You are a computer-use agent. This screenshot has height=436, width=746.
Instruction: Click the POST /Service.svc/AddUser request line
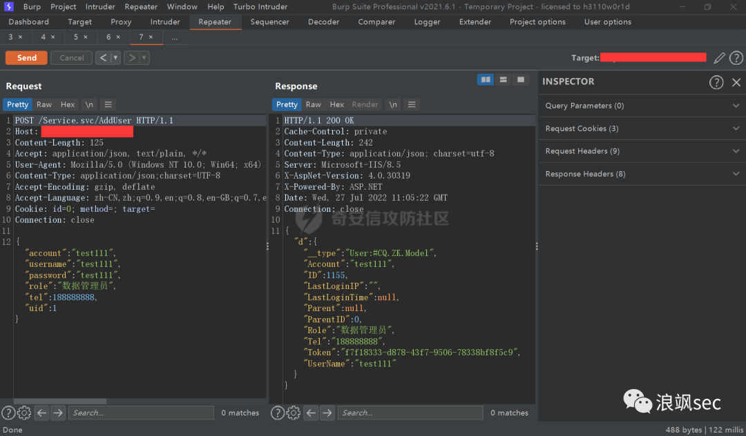[x=94, y=120]
